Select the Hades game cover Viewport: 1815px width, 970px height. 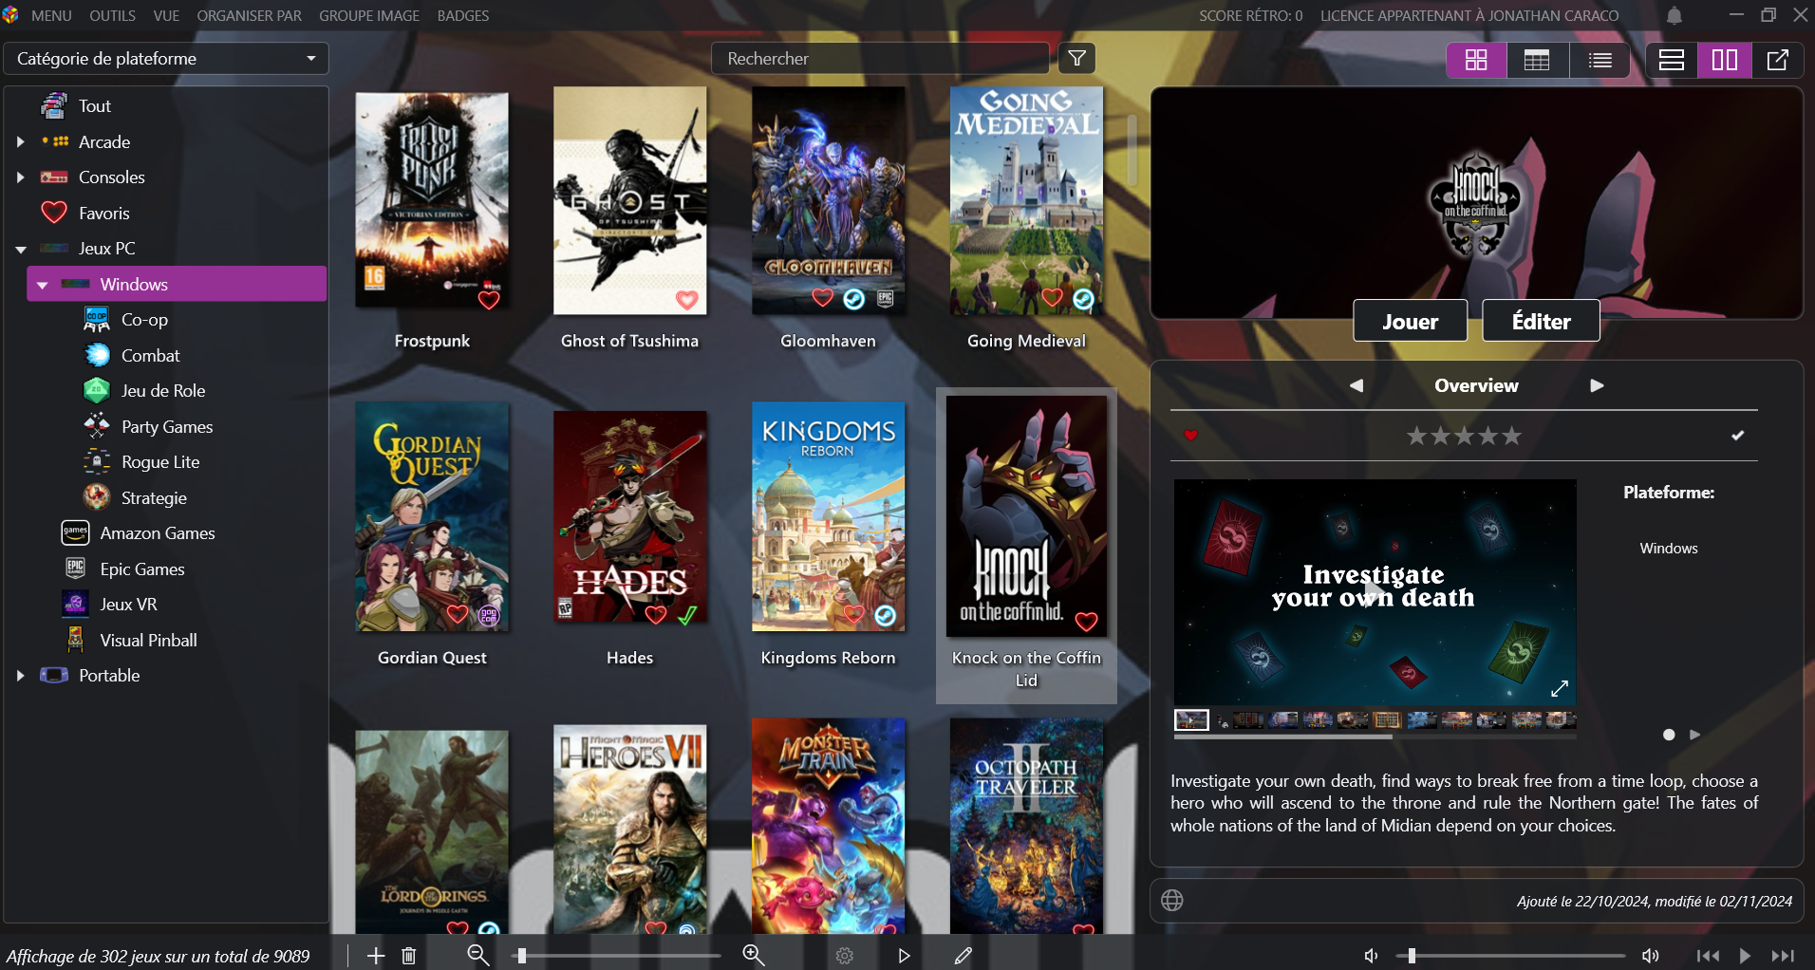(x=630, y=517)
